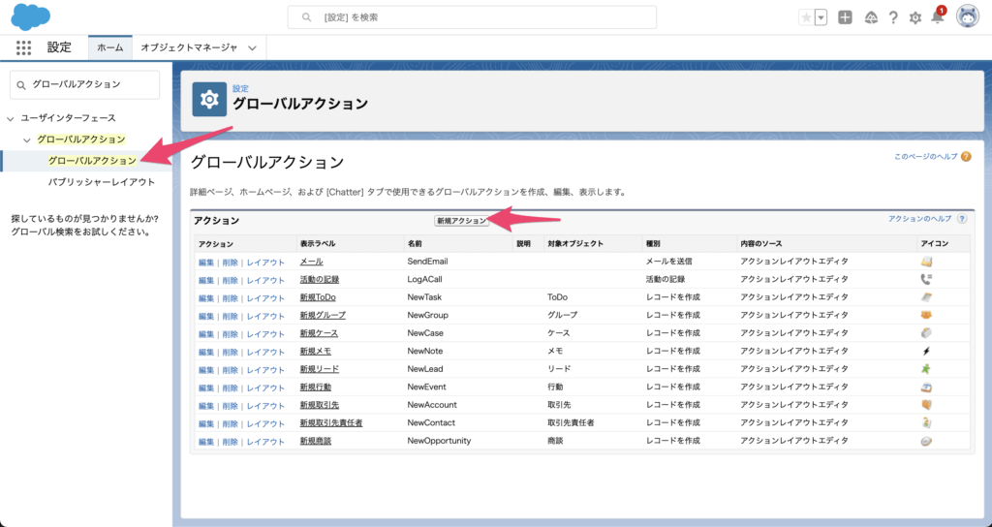Click the [設定] を検索 global search box
The image size is (992, 527).
point(472,17)
